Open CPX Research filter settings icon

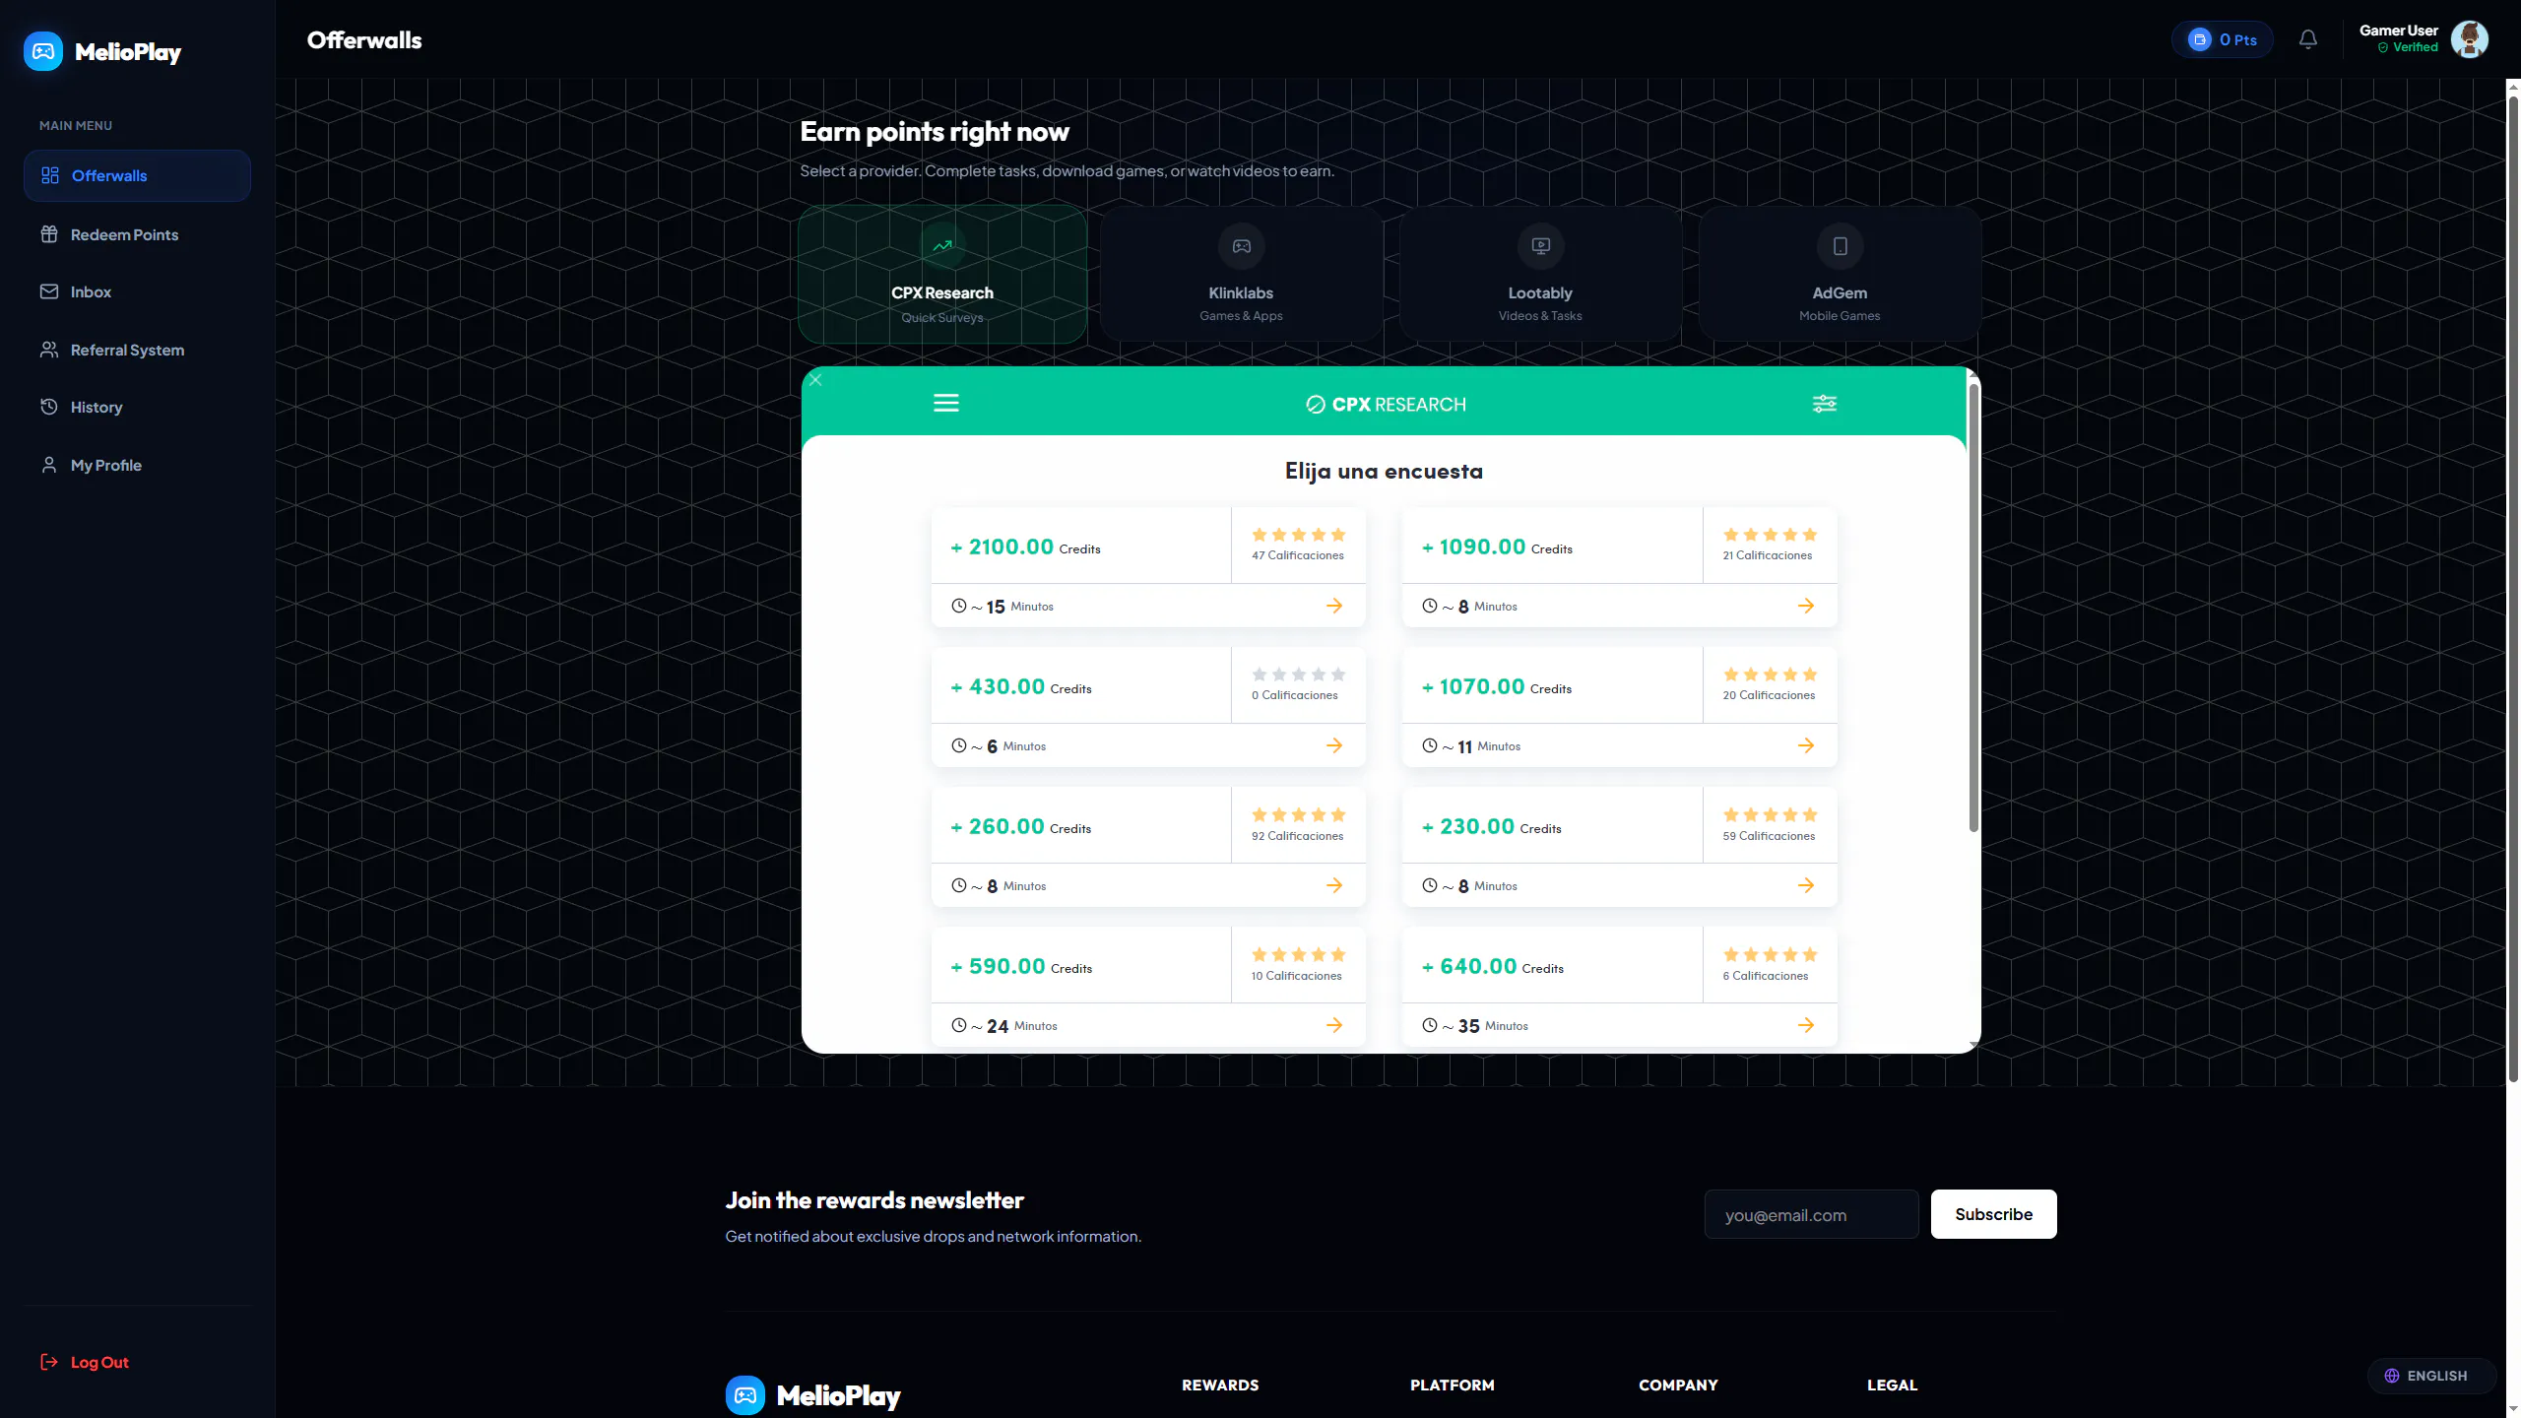point(1824,403)
